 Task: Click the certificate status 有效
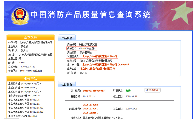pos(128,91)
